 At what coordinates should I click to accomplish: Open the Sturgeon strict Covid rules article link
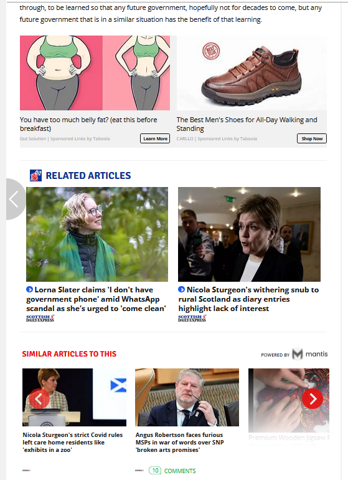point(72,443)
